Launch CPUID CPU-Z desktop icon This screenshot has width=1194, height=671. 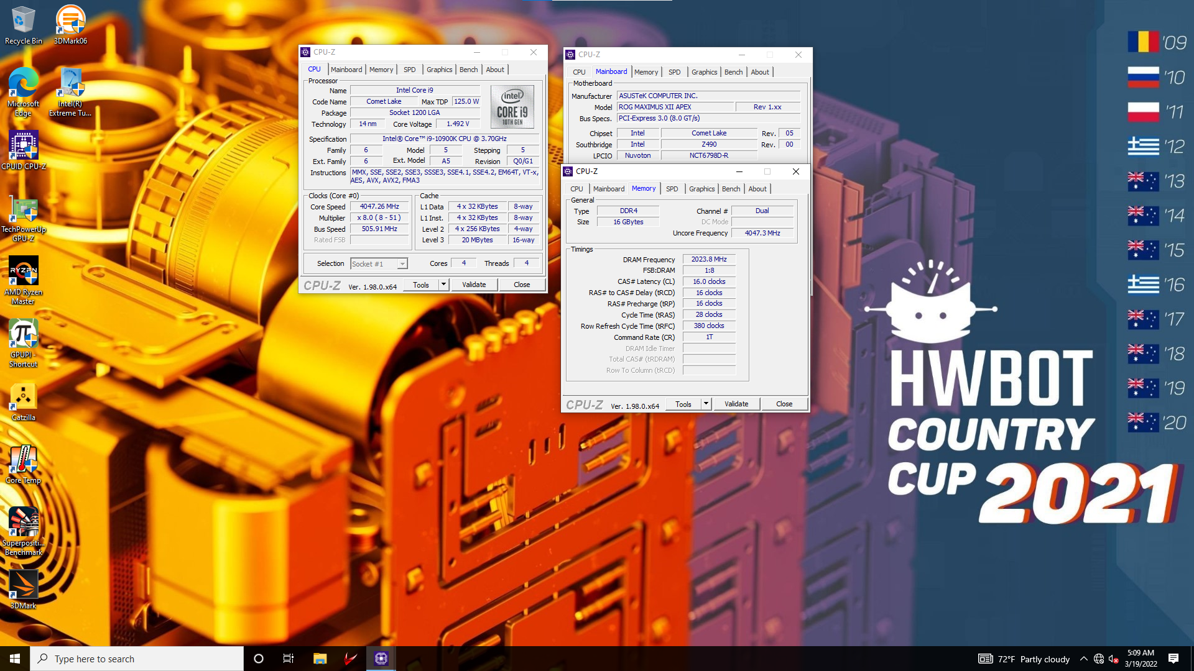point(23,150)
